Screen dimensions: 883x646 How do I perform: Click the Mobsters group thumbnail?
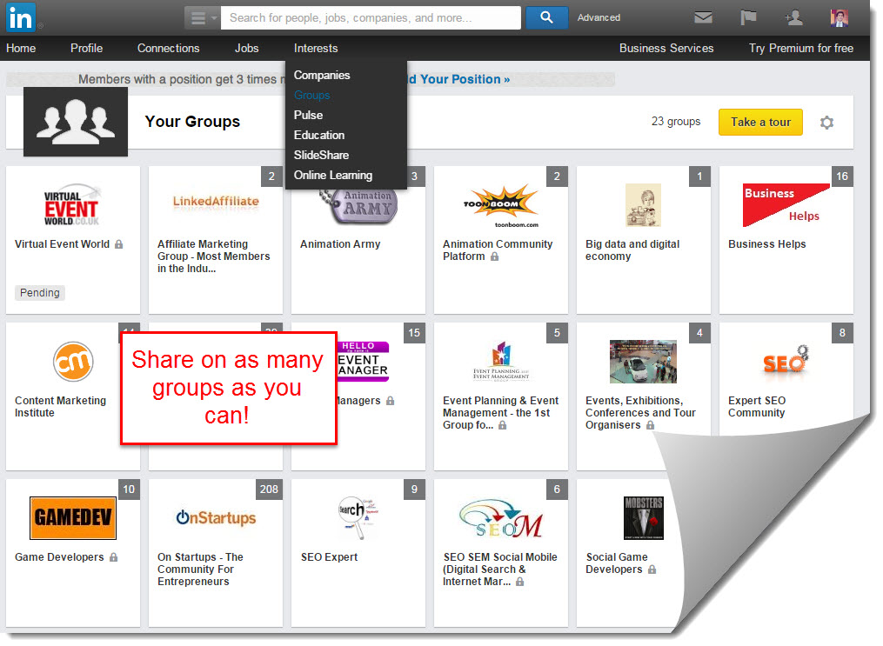pos(643,517)
